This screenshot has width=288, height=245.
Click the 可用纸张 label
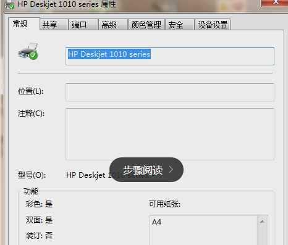coord(164,204)
